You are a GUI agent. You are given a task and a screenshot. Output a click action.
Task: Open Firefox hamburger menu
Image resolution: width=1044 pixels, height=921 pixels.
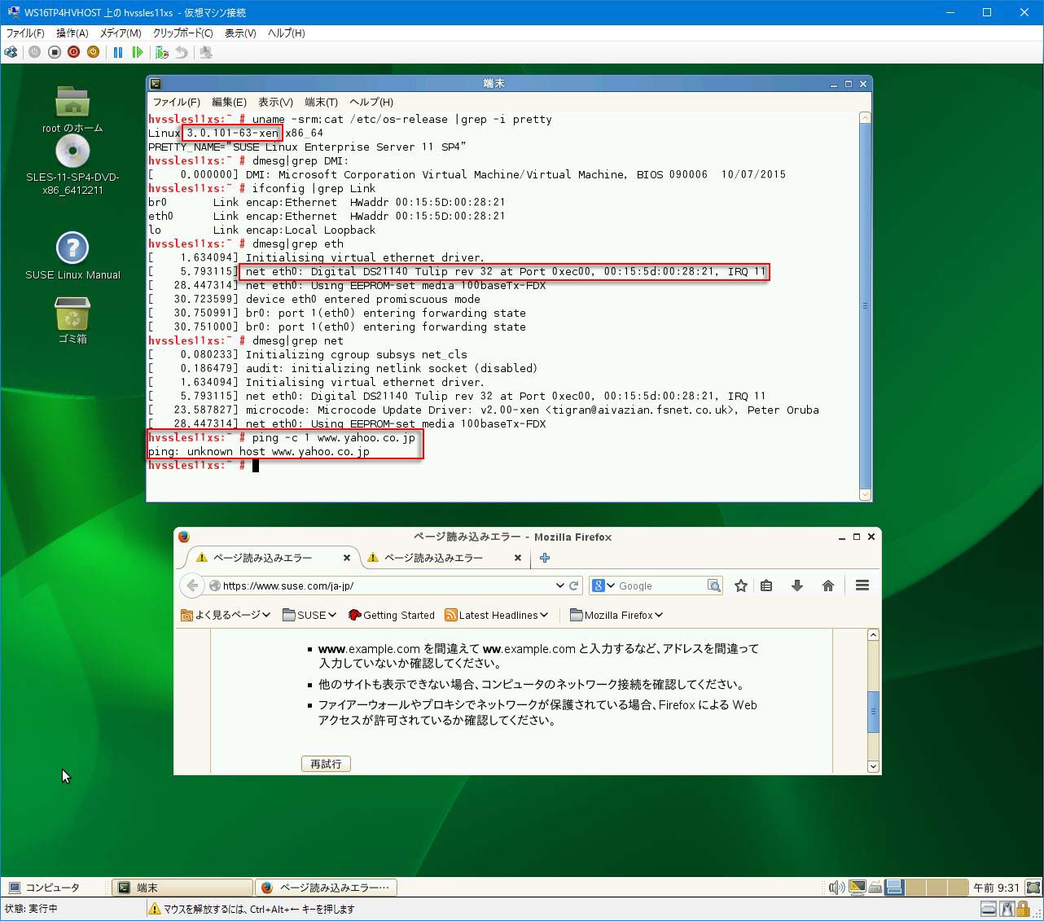point(862,585)
